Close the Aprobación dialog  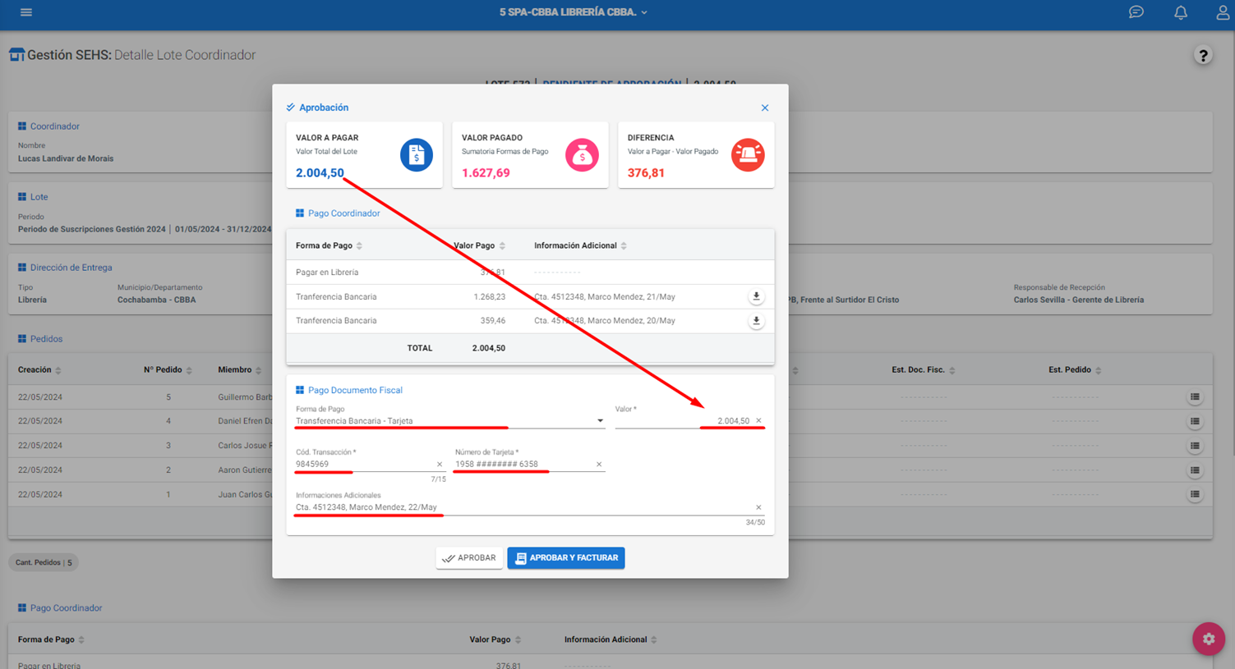click(765, 108)
